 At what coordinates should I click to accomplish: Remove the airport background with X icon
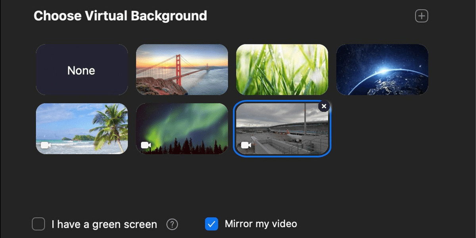(324, 106)
